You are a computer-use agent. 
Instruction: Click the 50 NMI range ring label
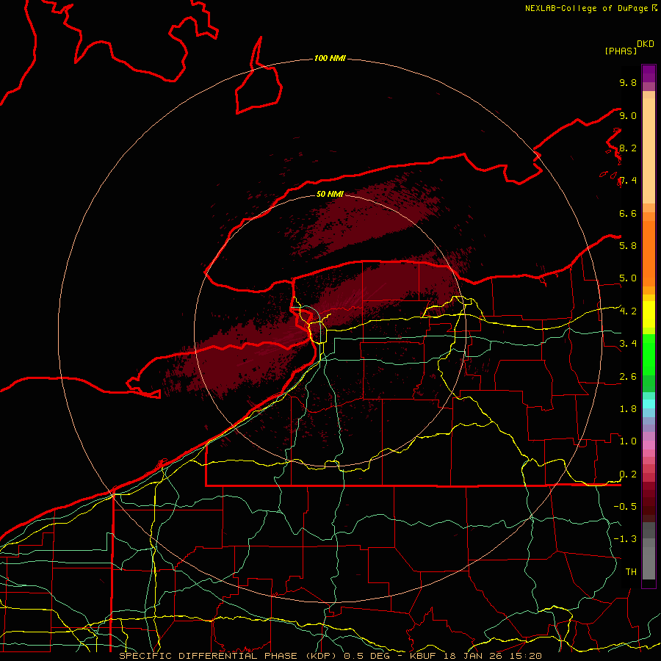[330, 194]
